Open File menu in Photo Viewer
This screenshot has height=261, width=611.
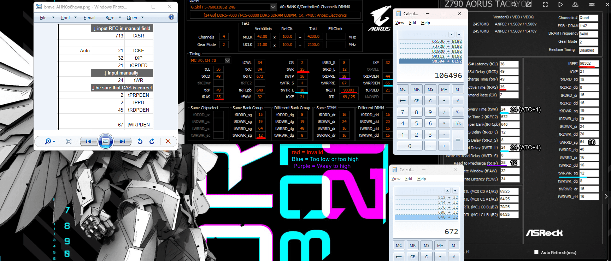[43, 17]
